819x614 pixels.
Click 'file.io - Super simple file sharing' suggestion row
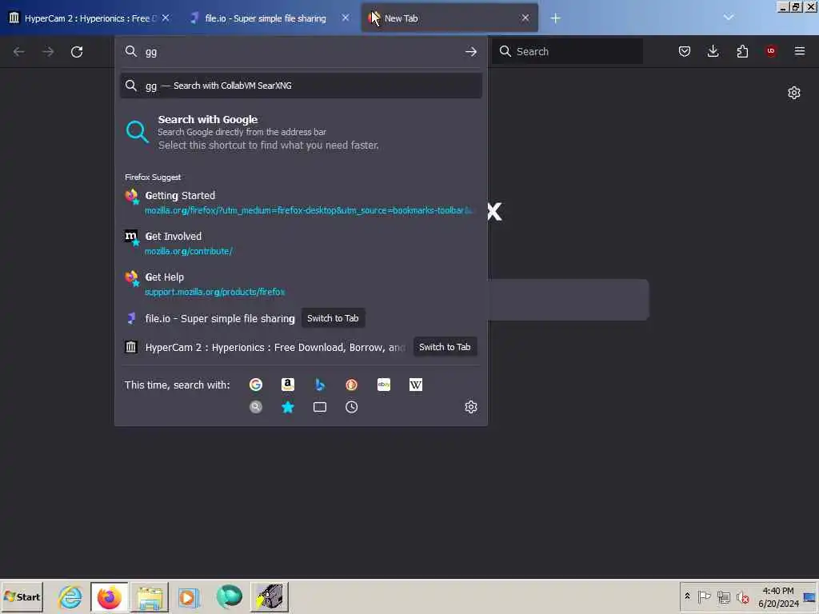(x=301, y=318)
